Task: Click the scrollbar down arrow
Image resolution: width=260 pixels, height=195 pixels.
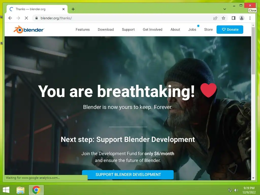Action: tap(253, 178)
